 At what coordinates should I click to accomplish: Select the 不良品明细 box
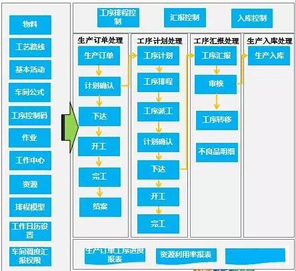click(x=217, y=152)
